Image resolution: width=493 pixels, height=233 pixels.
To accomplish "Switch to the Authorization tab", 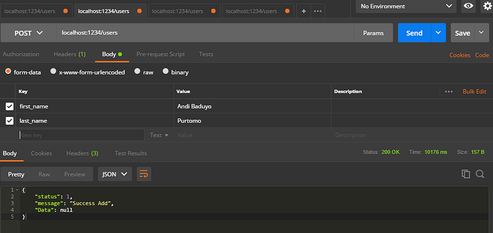I will click(21, 54).
